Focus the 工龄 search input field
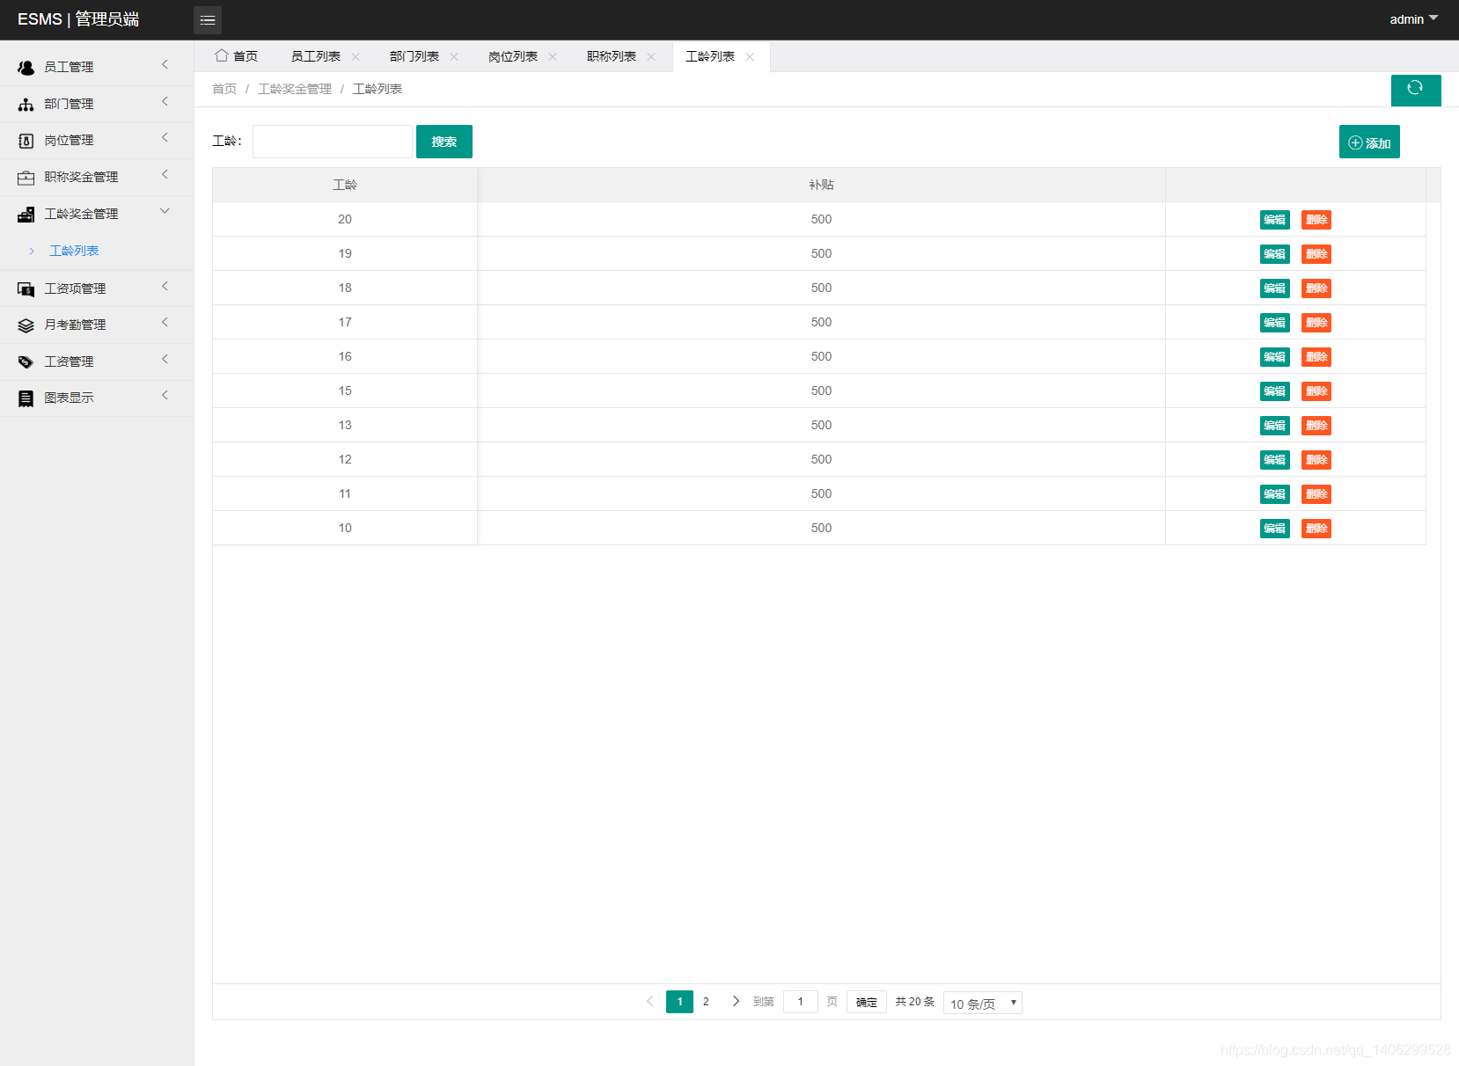 333,142
